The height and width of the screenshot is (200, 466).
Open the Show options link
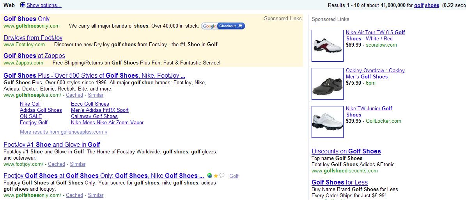click(44, 5)
